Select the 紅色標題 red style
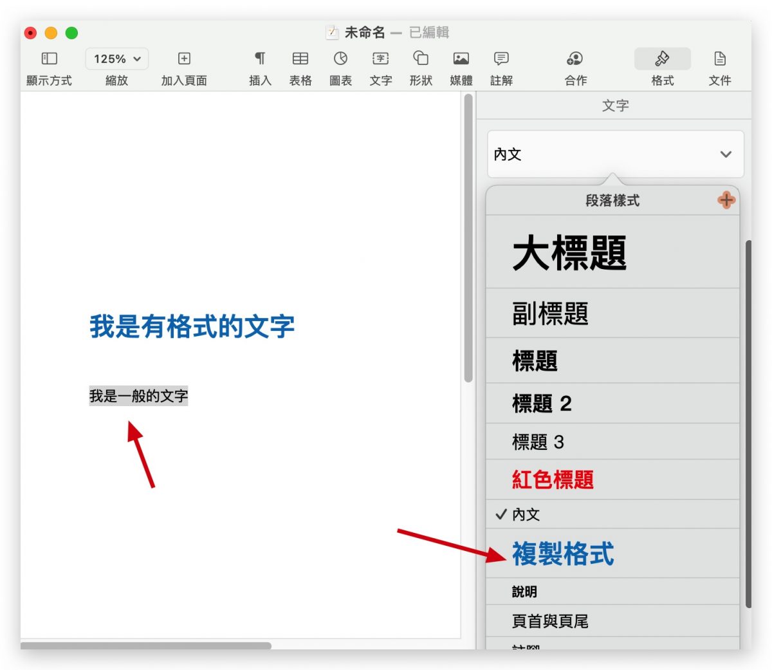The width and height of the screenshot is (772, 670). 612,479
